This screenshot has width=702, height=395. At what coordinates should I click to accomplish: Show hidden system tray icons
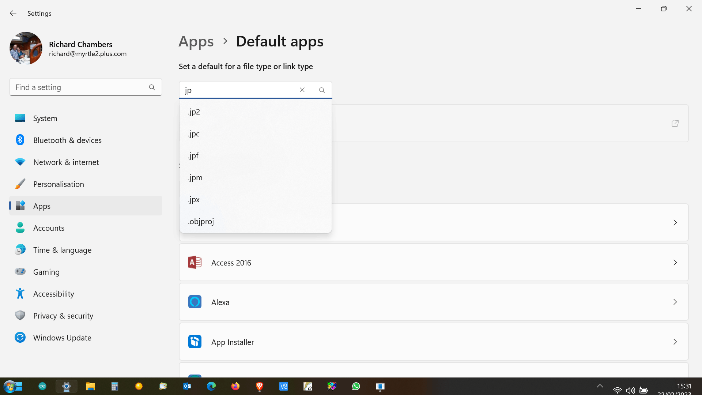tap(600, 386)
